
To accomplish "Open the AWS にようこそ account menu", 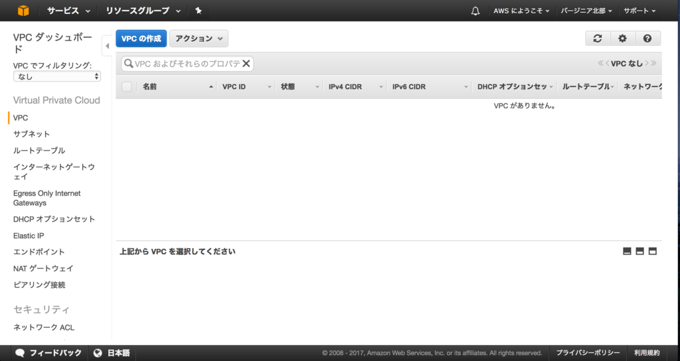I will [x=521, y=11].
